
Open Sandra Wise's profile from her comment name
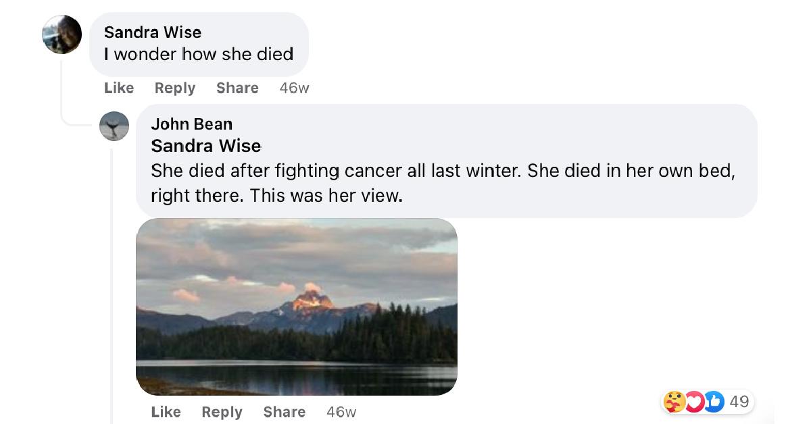tap(153, 32)
